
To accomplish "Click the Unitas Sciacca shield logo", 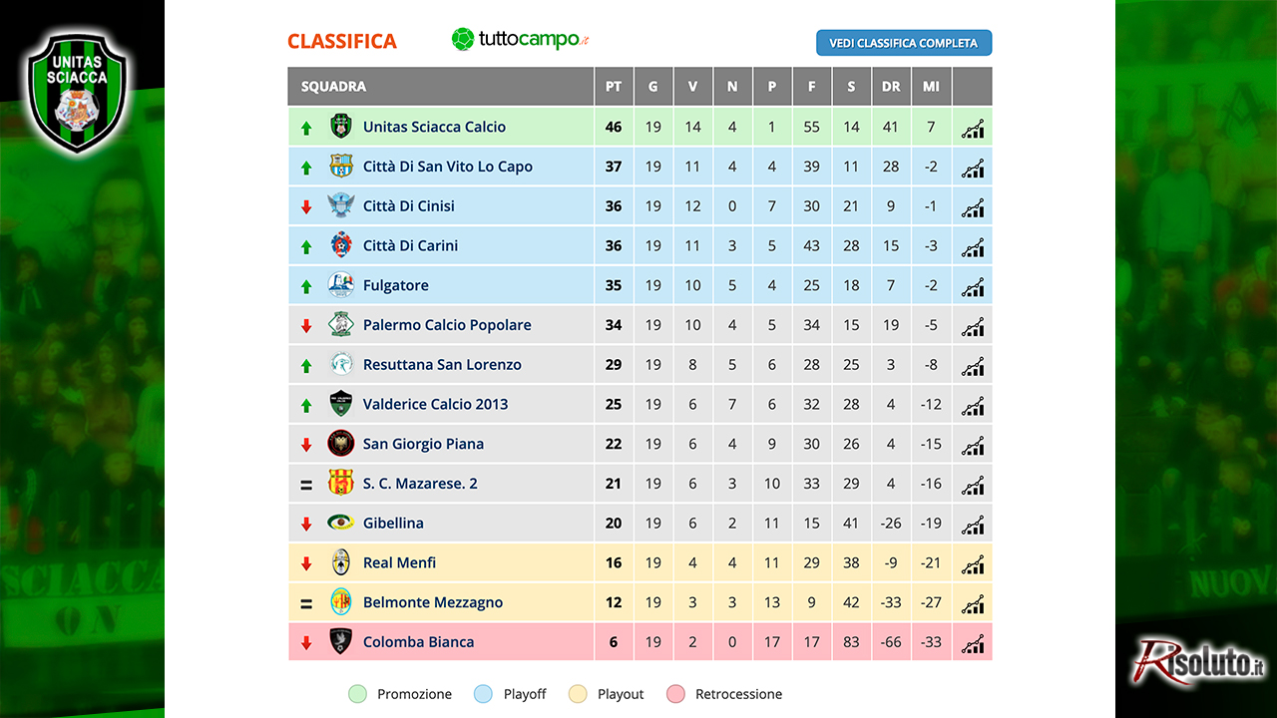I will (x=78, y=93).
